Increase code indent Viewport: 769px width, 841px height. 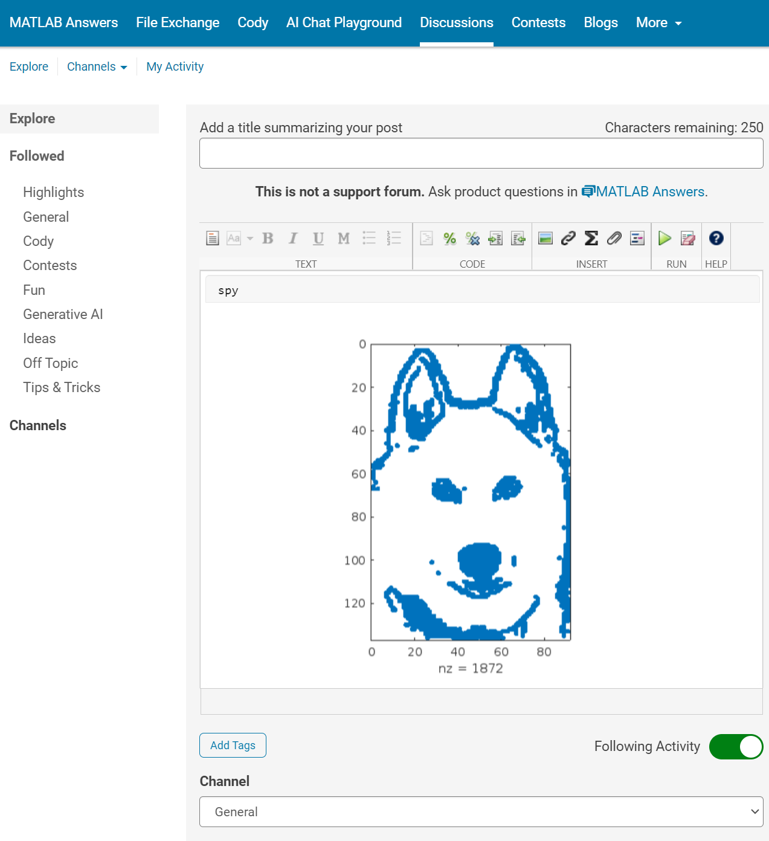pos(495,238)
